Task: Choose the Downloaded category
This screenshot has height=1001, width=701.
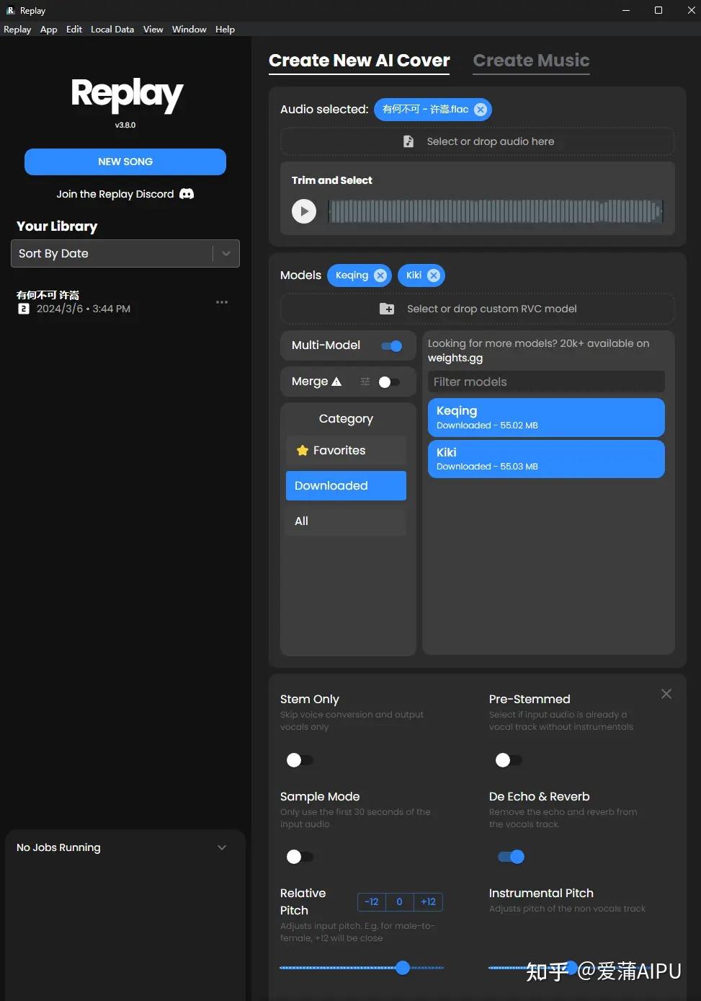Action: [x=346, y=486]
